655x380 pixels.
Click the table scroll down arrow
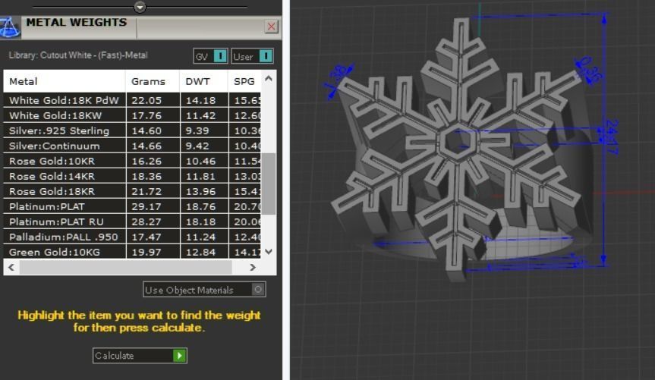pos(269,251)
